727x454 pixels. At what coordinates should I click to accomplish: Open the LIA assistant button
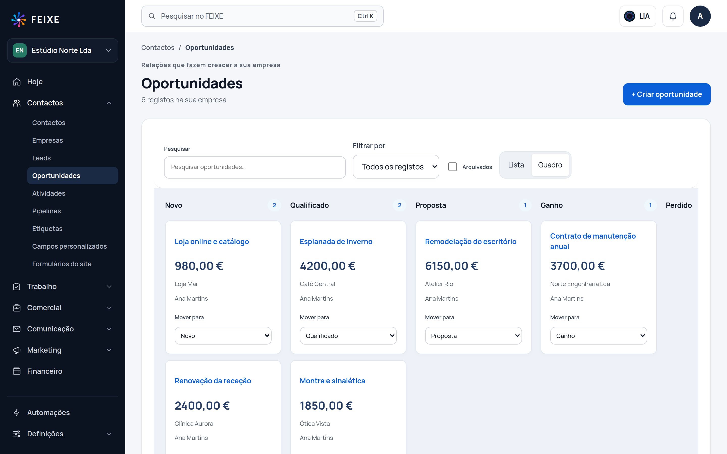637,16
